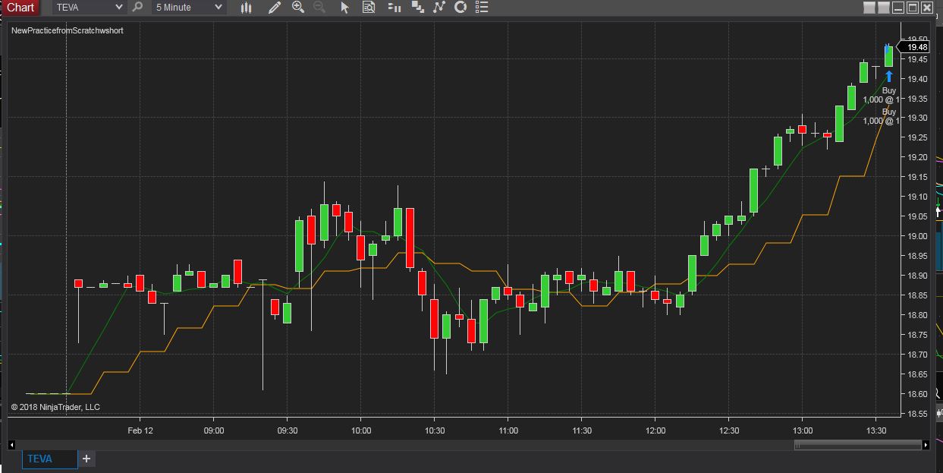Click the blue Buy execution arrow
943x473 pixels.
[x=888, y=76]
